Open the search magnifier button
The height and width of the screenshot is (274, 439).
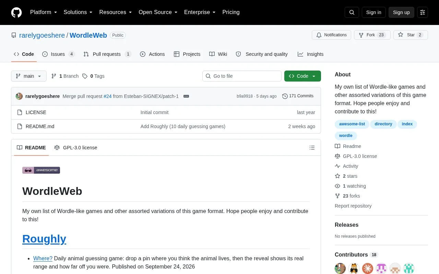pos(352,12)
